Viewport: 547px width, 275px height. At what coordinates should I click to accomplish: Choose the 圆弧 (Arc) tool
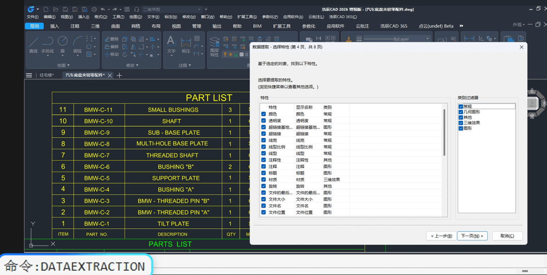coord(77,44)
